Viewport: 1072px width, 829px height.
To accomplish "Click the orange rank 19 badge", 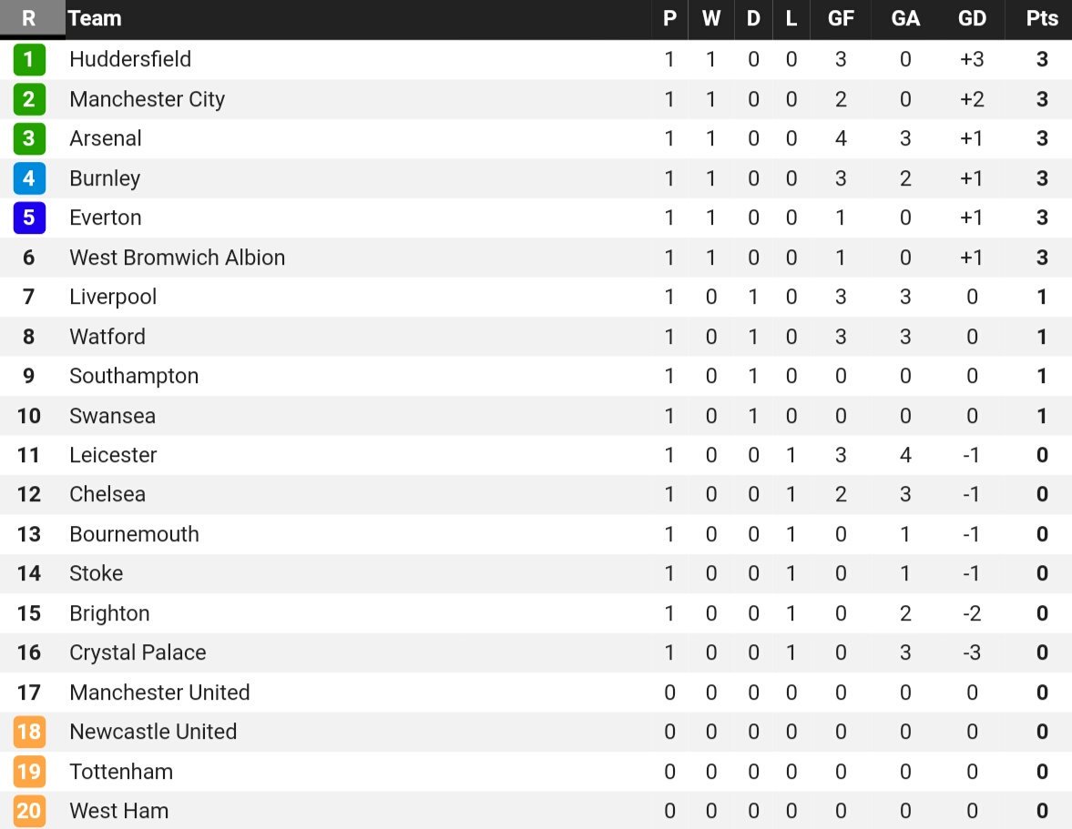I will [29, 772].
